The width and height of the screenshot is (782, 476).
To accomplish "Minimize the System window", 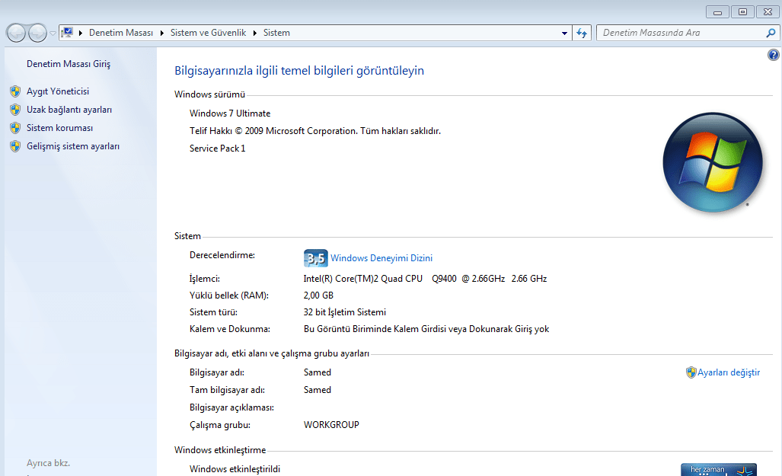I will click(x=718, y=12).
